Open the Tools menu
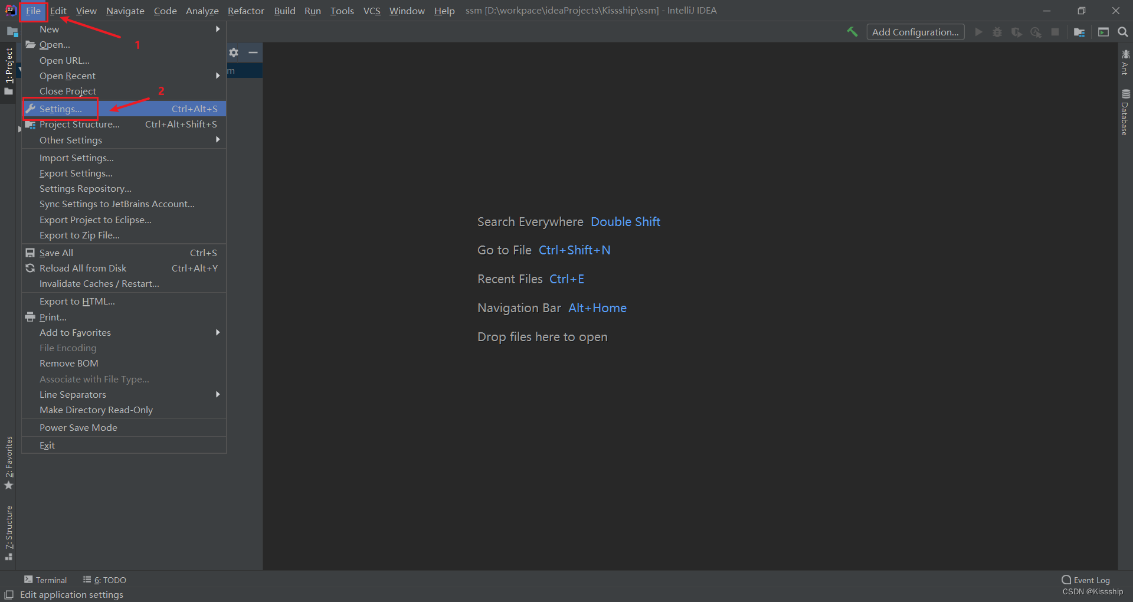This screenshot has height=602, width=1133. click(342, 11)
